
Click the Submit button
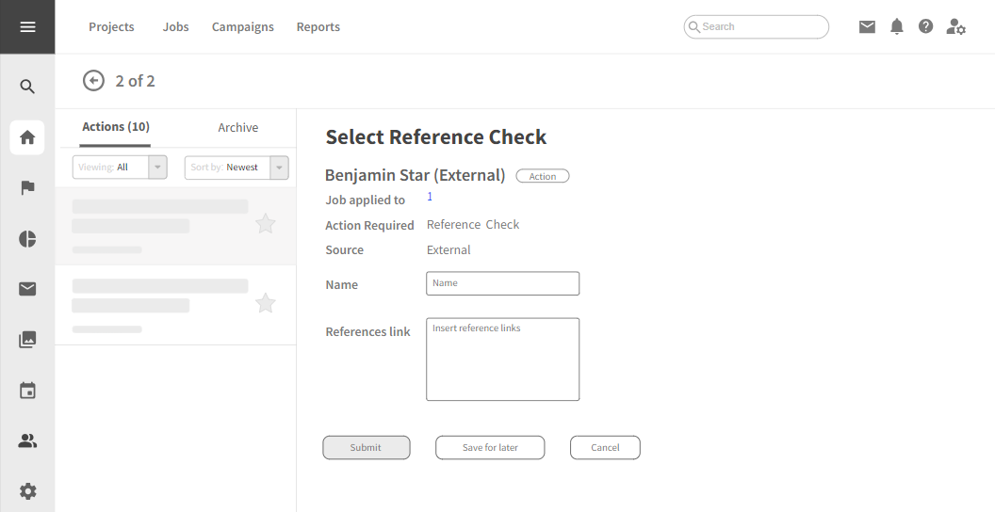367,448
